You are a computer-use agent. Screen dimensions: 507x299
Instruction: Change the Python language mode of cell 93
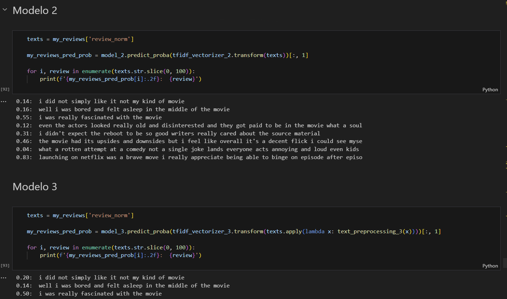[490, 266]
